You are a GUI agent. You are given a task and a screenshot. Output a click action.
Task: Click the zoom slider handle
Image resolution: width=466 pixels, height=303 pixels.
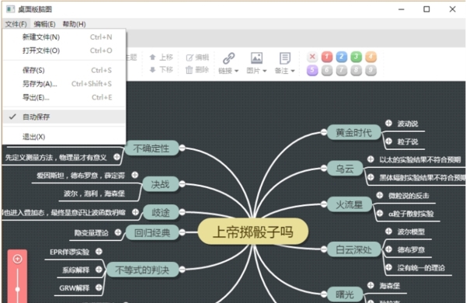(18, 289)
